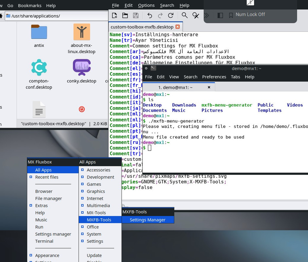Image resolution: width=308 pixels, height=262 pixels.
Task: Select compton-conf.desktop gear icon
Action: tap(39, 67)
